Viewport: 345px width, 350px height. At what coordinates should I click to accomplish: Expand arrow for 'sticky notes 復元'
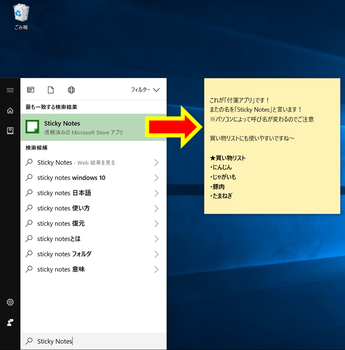pos(156,223)
